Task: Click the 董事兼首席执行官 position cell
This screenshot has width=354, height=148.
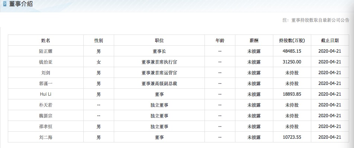Action: pos(159,62)
